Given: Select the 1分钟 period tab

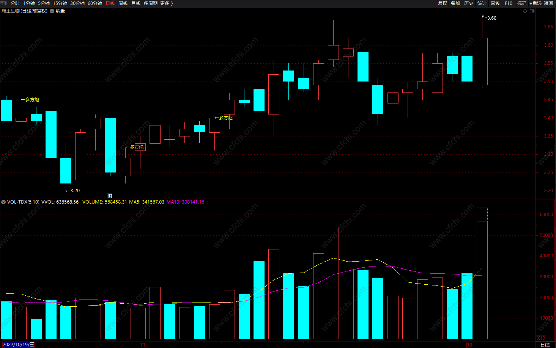Looking at the screenshot, I should point(29,3).
